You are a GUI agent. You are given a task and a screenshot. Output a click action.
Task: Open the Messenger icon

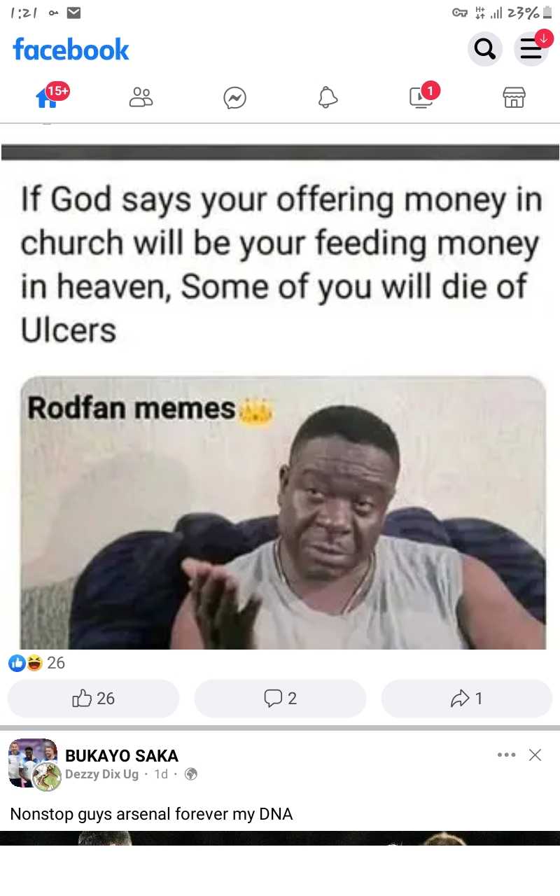pyautogui.click(x=234, y=98)
